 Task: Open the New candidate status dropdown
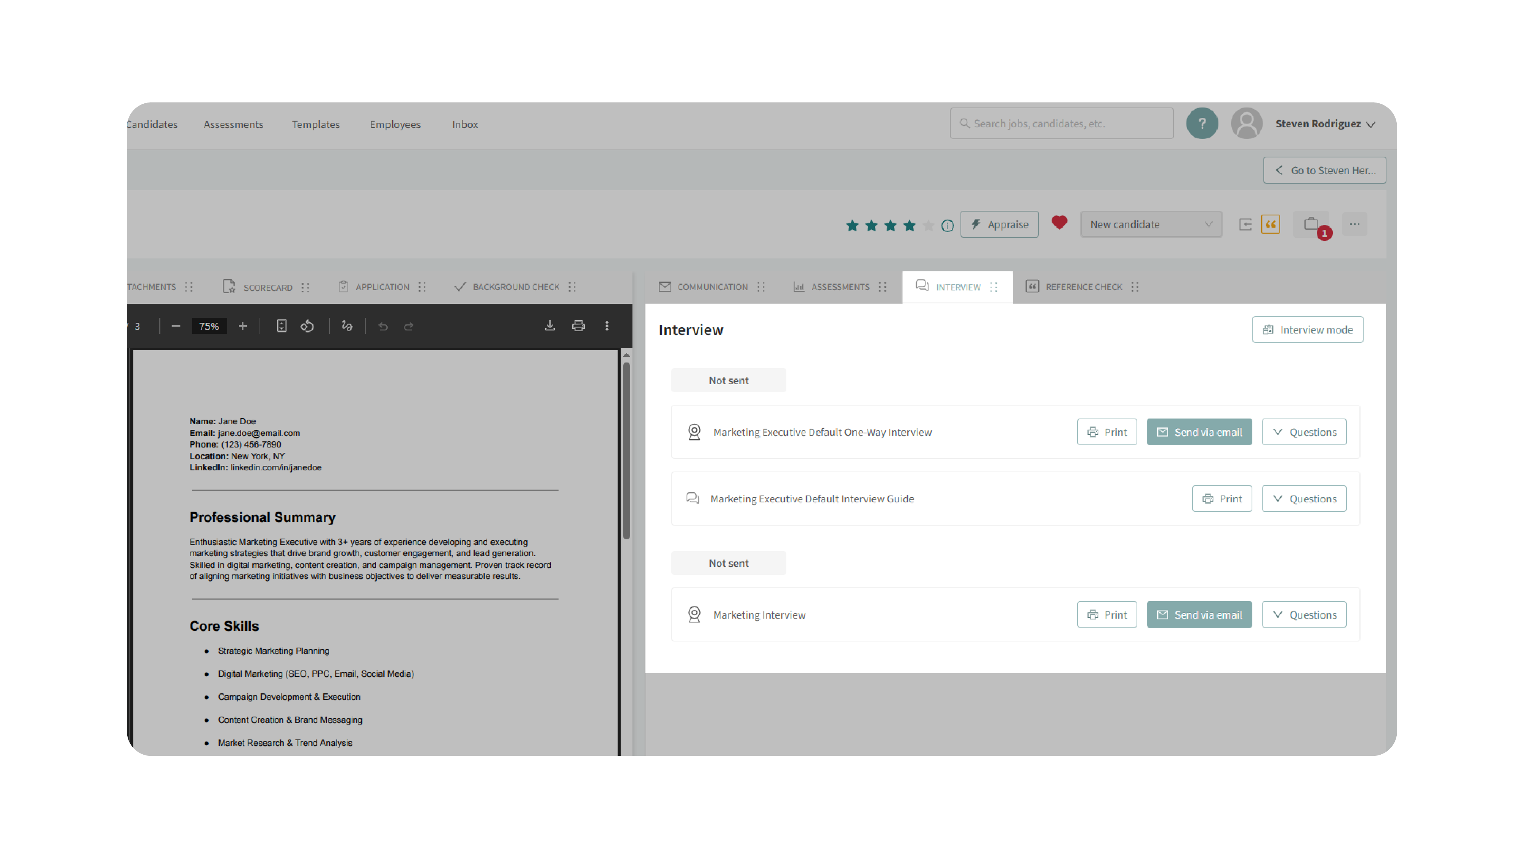[1151, 224]
